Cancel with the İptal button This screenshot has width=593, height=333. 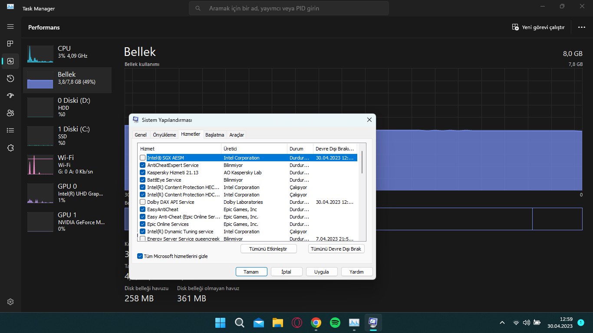point(287,272)
